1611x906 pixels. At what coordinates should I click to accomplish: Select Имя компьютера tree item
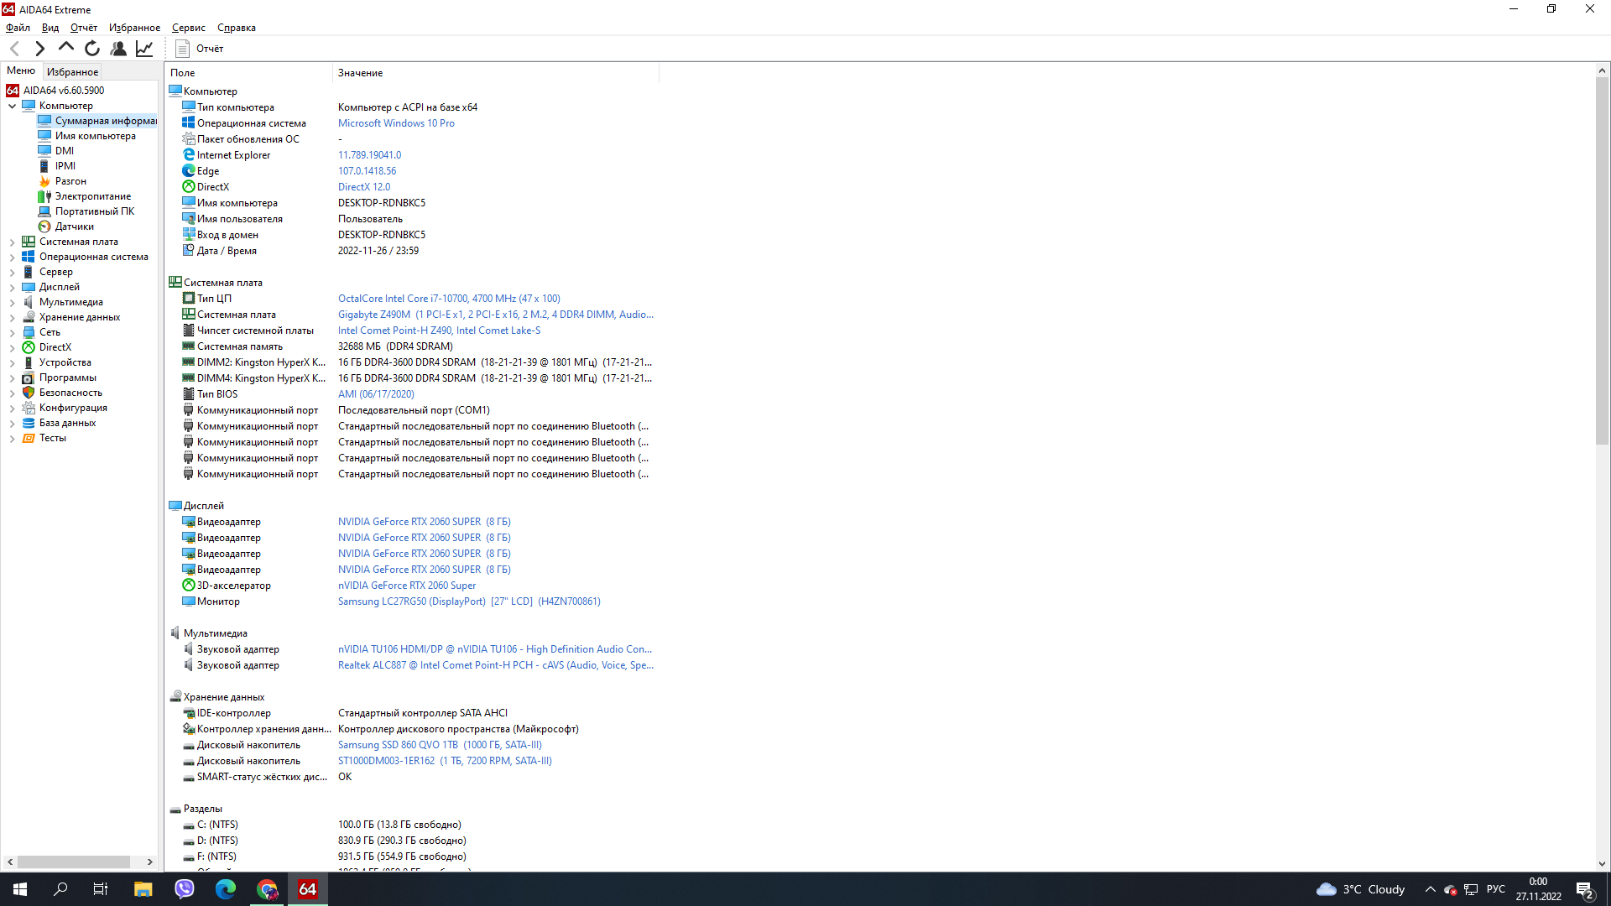tap(86, 136)
